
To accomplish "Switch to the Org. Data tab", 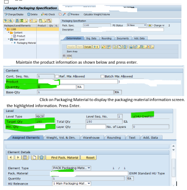I will click(x=91, y=38).
